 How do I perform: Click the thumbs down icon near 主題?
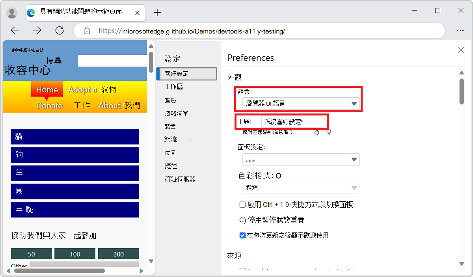[329, 132]
